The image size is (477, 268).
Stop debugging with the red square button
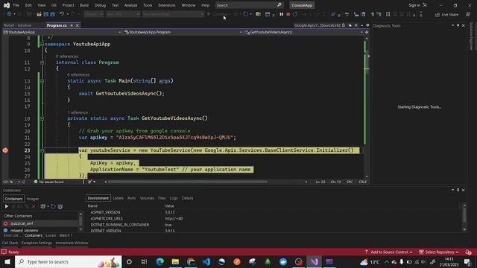click(x=288, y=14)
